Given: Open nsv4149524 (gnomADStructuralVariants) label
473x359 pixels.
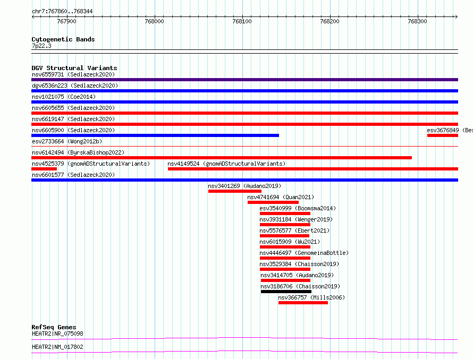Looking at the screenshot, I should coord(226,164).
